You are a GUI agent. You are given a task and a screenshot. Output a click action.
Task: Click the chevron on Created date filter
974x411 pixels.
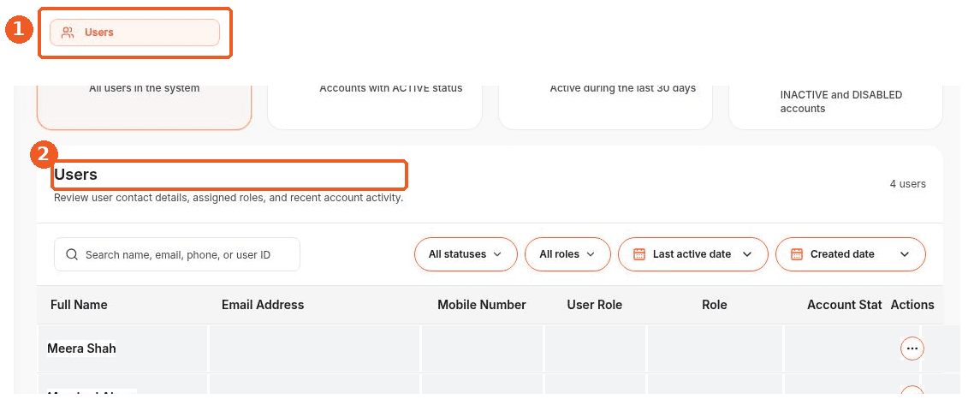pyautogui.click(x=905, y=254)
